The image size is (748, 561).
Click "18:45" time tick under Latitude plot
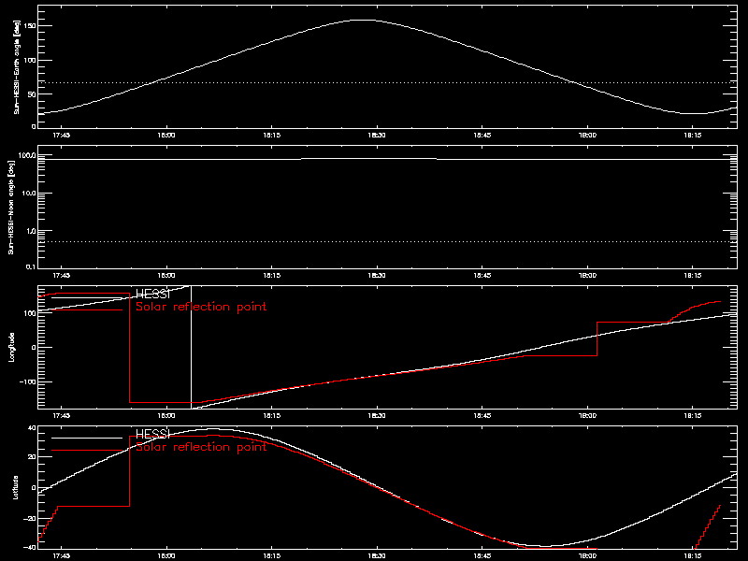click(x=482, y=556)
